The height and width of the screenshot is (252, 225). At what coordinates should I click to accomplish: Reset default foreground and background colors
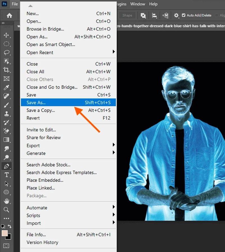(3, 226)
